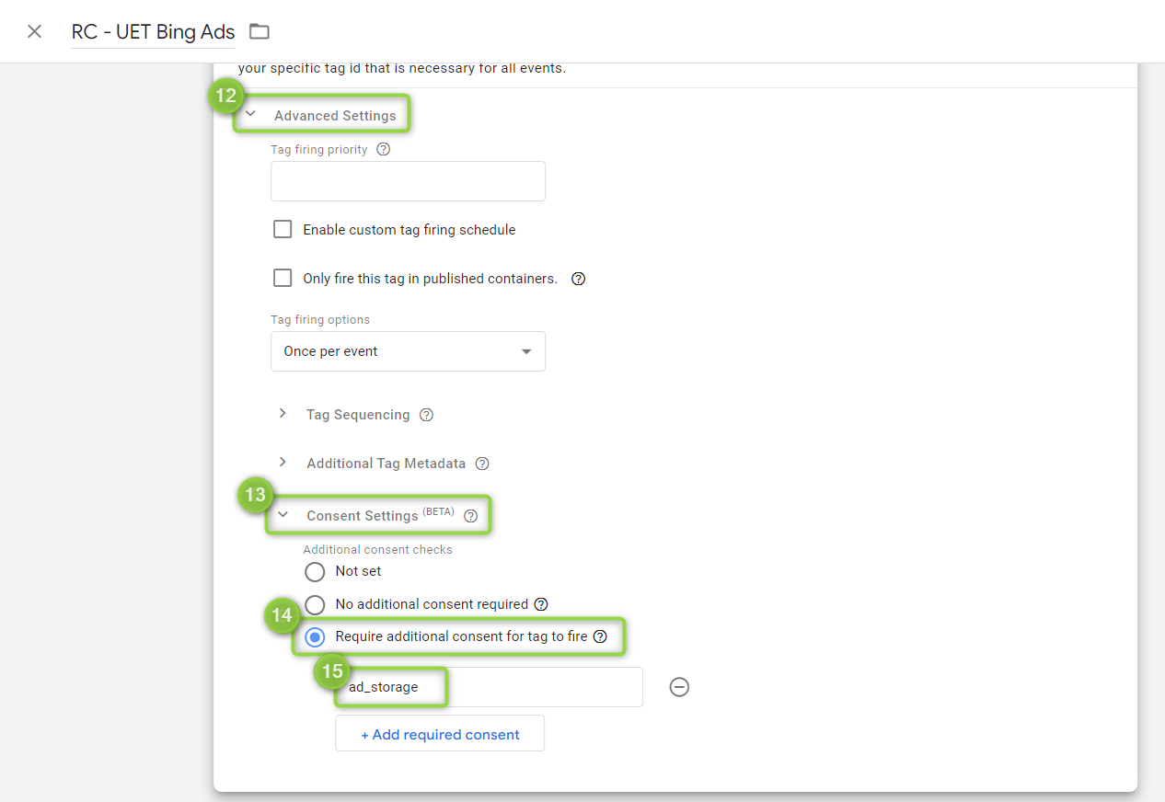Click help icon for published containers option
Image resolution: width=1165 pixels, height=802 pixels.
pyautogui.click(x=578, y=279)
